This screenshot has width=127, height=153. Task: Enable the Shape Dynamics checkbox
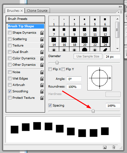[10, 32]
